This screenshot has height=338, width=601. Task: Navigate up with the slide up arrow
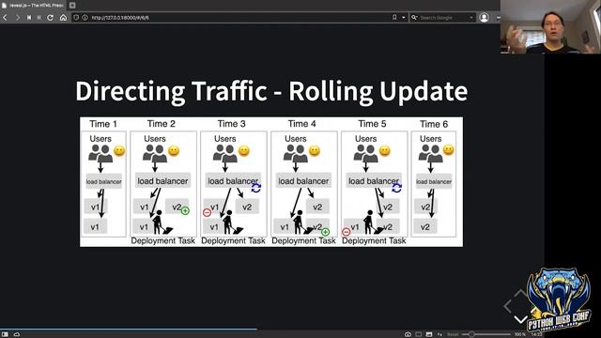520,293
